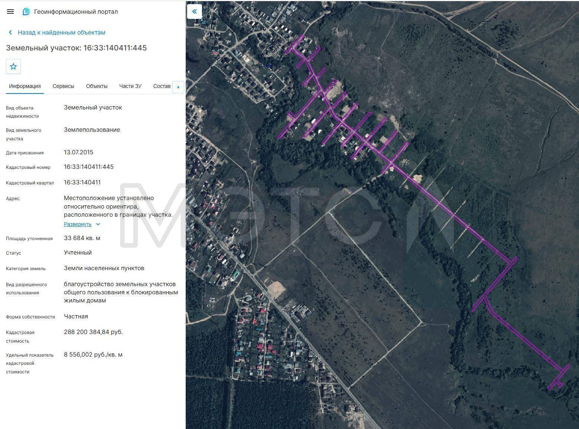This screenshot has width=579, height=429.
Task: Click the Геоинформационный портал title
Action: point(76,12)
